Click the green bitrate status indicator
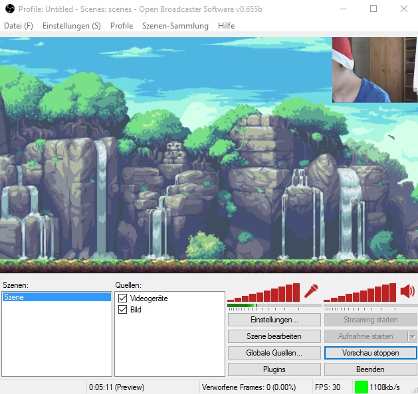Screen dimensions: 418x394 click(x=362, y=387)
